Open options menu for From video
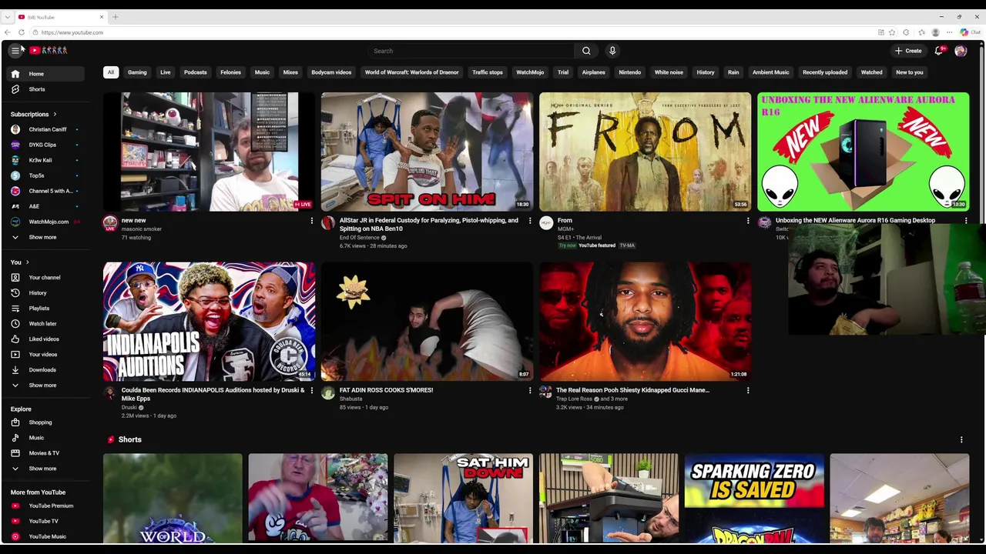 pyautogui.click(x=747, y=221)
